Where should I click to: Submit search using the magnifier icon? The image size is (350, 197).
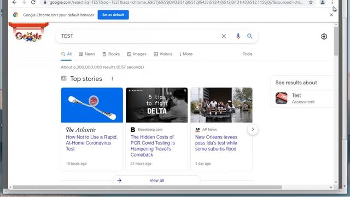tap(250, 36)
